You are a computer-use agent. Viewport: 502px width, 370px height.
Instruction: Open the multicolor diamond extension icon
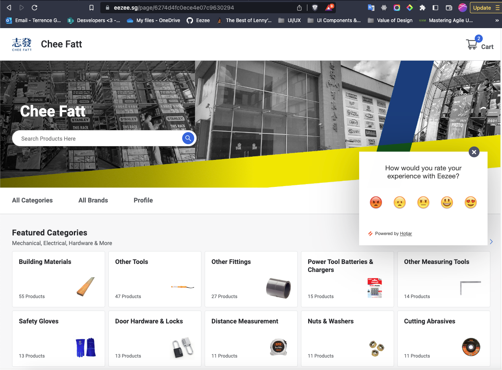coord(410,8)
